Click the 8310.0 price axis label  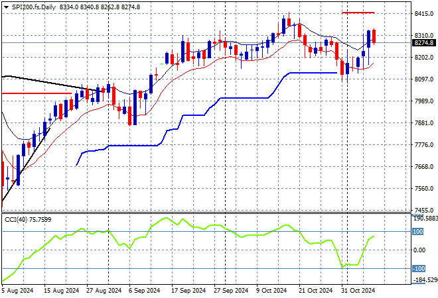(x=424, y=35)
